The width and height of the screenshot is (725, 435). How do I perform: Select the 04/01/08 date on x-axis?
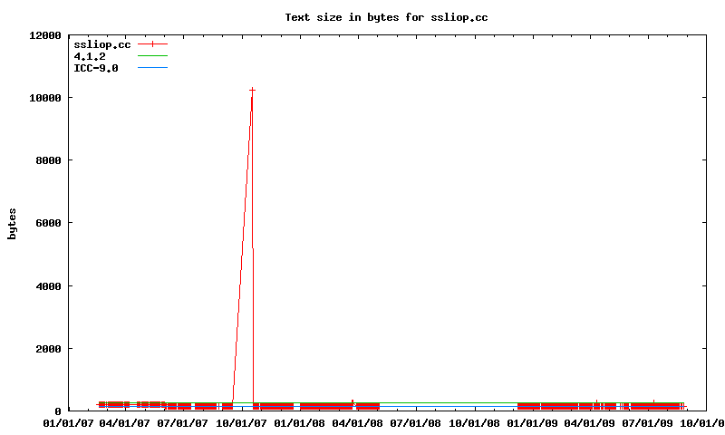tap(358, 422)
